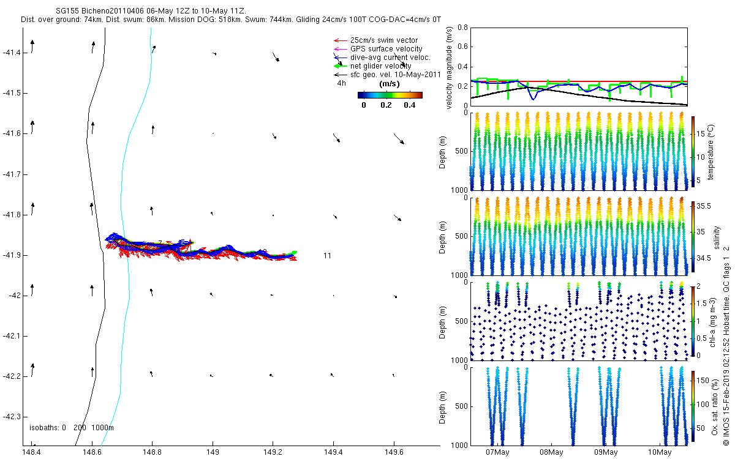Image resolution: width=735 pixels, height=459 pixels.
Task: Click the '148.8' longitude tick label
Action: (x=152, y=452)
